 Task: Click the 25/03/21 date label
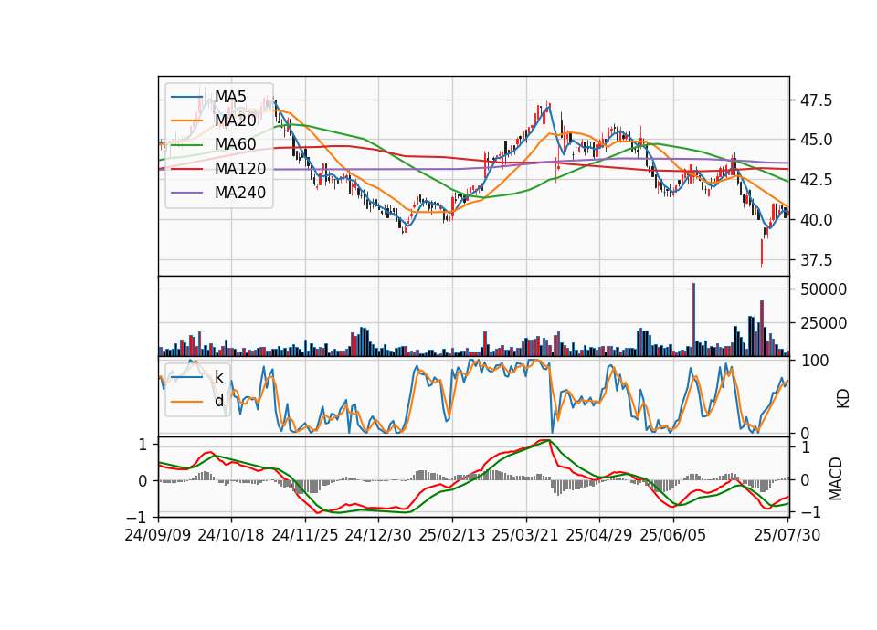point(525,535)
